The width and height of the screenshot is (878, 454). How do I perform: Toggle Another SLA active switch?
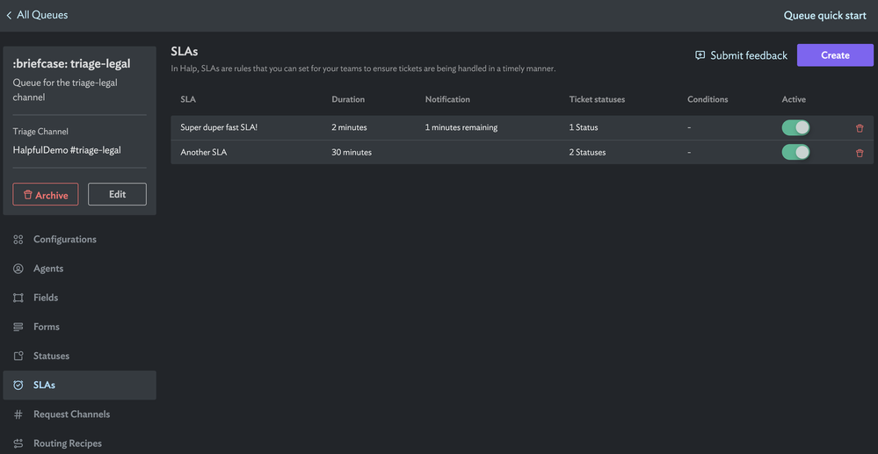click(795, 153)
